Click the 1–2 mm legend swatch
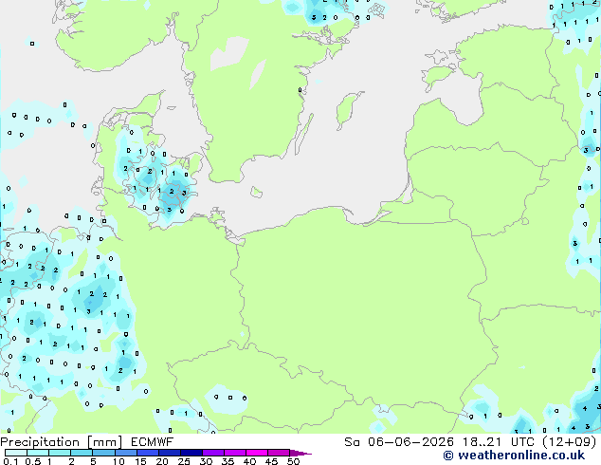 tap(60, 453)
